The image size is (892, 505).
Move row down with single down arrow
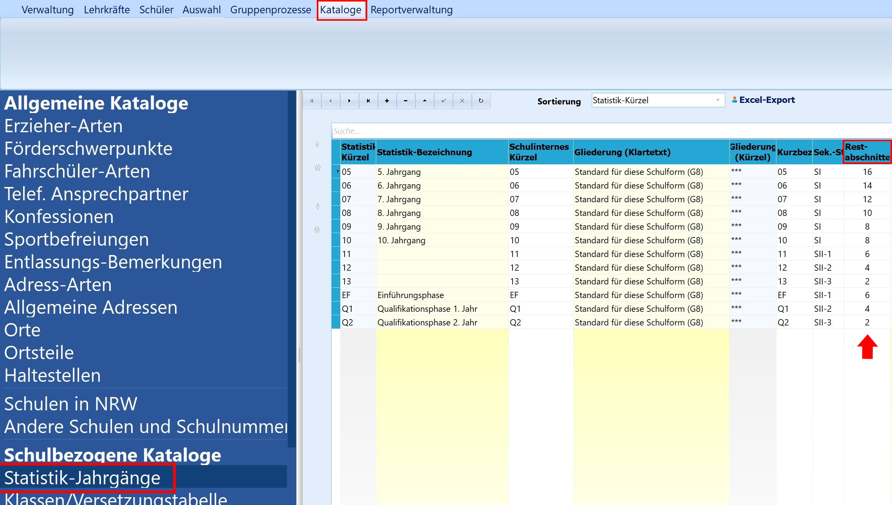click(x=318, y=206)
